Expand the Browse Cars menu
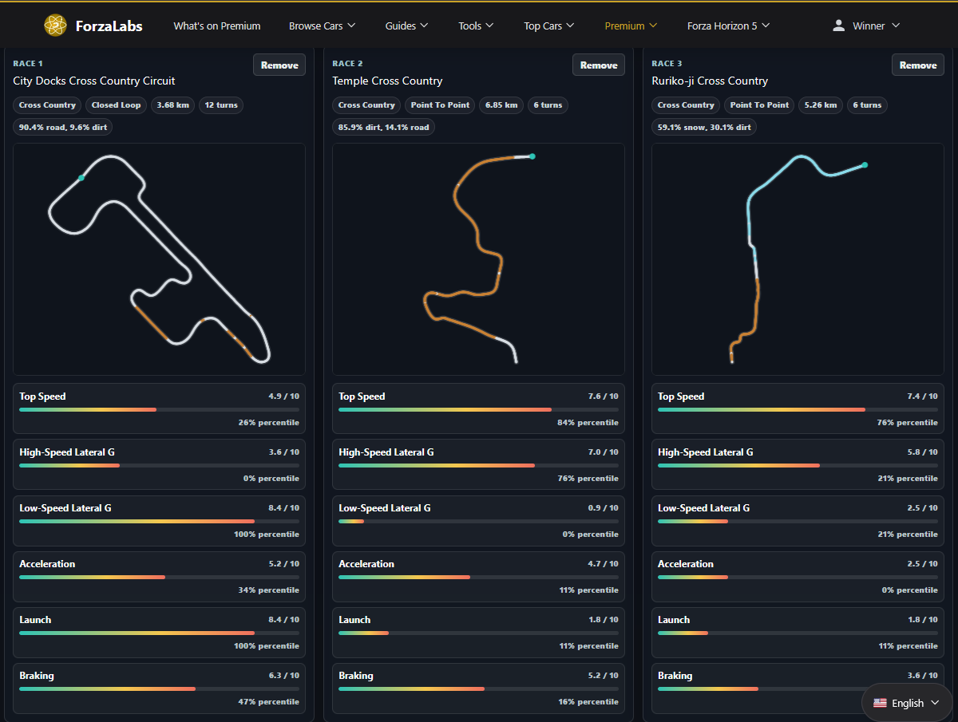The image size is (958, 722). click(x=323, y=26)
